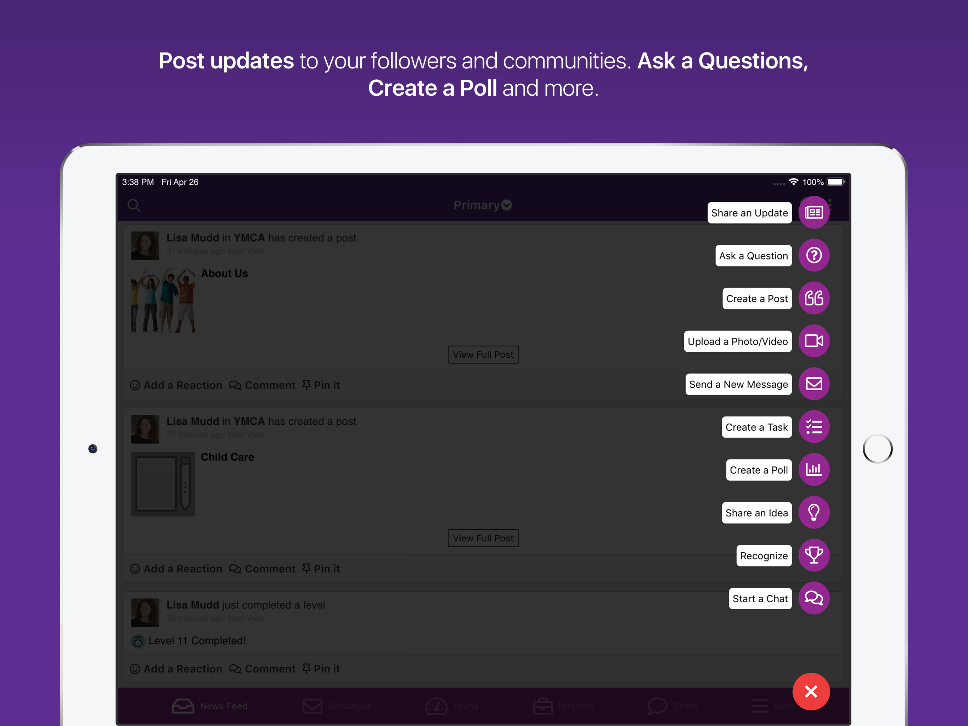Screen dimensions: 968x726
Task: Tap the Recognize trophy icon
Action: point(814,555)
